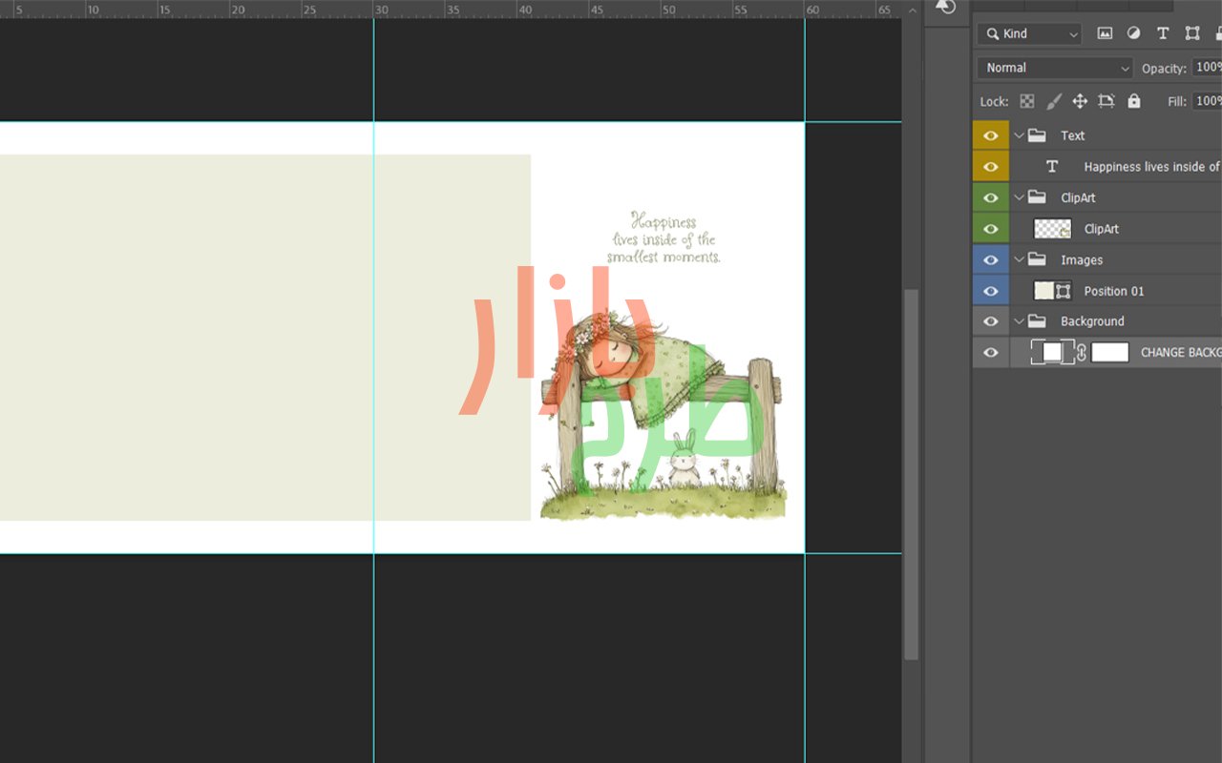Image resolution: width=1222 pixels, height=763 pixels.
Task: Click the beige image placeholder on canvas
Action: (264, 338)
